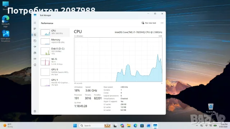Image resolution: width=230 pixels, height=129 pixels.
Task: Open Learn about this picture desktop icon
Action: [6, 36]
